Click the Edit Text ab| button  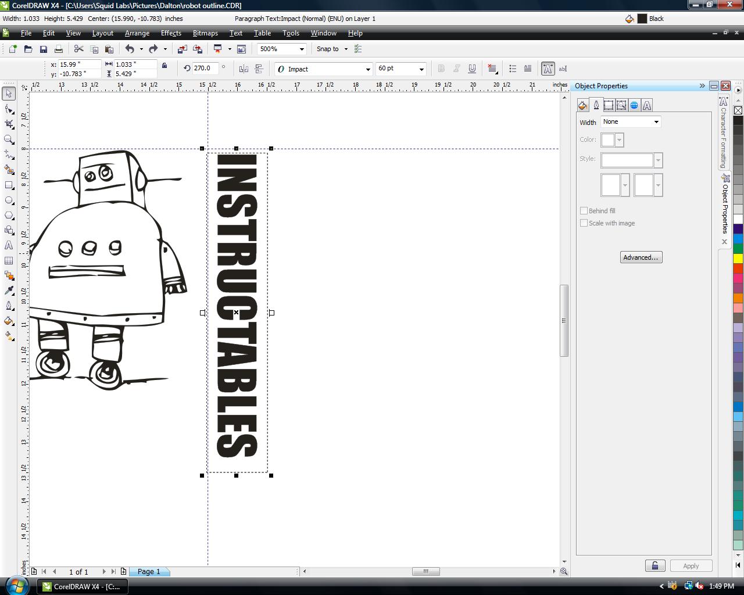click(563, 69)
